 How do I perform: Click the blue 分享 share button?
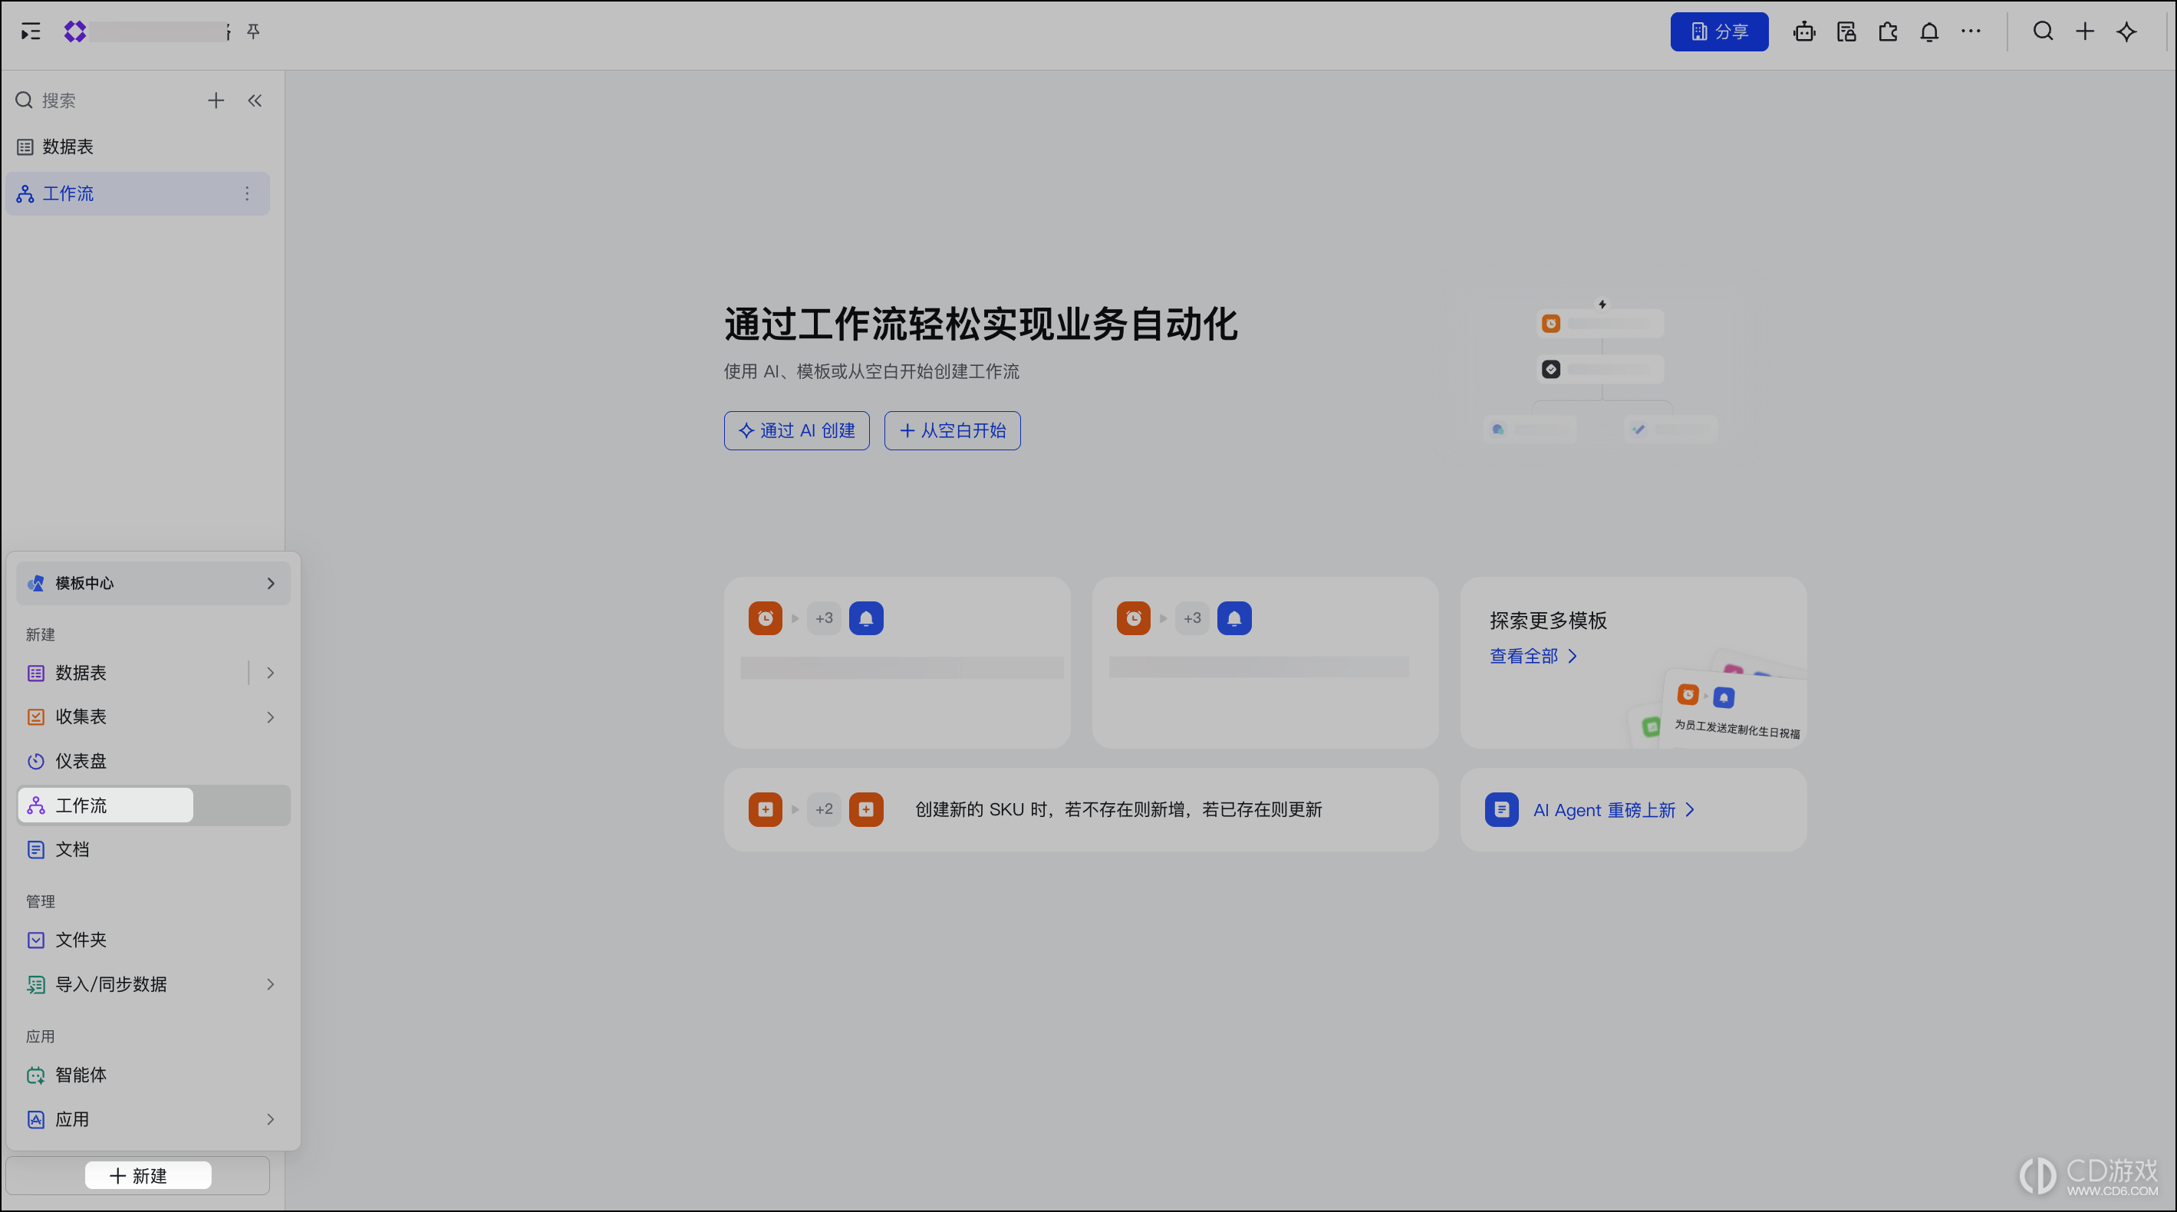pyautogui.click(x=1719, y=32)
